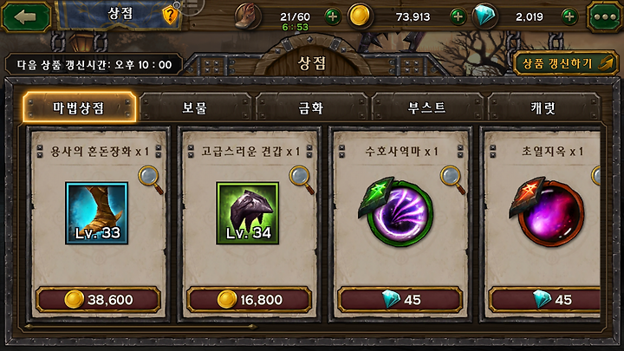Switch to the 보물 tab
This screenshot has width=624, height=351.
pyautogui.click(x=195, y=107)
